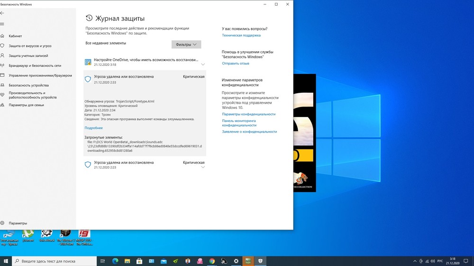Collapse the 2:33 'Угроза удалена' entry
This screenshot has width=474, height=266.
coord(145,79)
